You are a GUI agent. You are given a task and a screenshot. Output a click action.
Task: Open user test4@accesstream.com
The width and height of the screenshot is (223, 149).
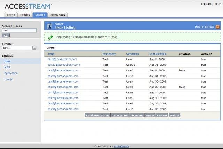[x=63, y=81]
